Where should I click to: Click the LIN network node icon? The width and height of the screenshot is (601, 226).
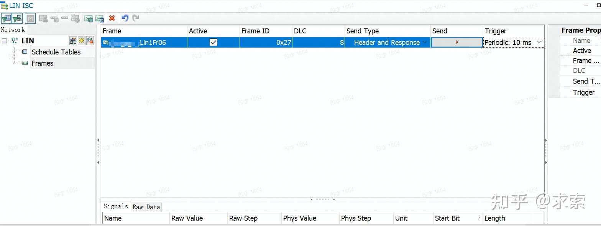[15, 41]
